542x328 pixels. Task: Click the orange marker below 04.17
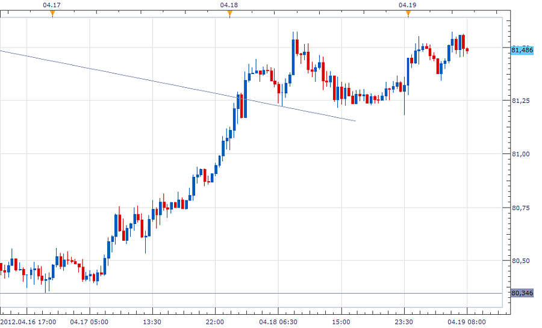[x=52, y=14]
